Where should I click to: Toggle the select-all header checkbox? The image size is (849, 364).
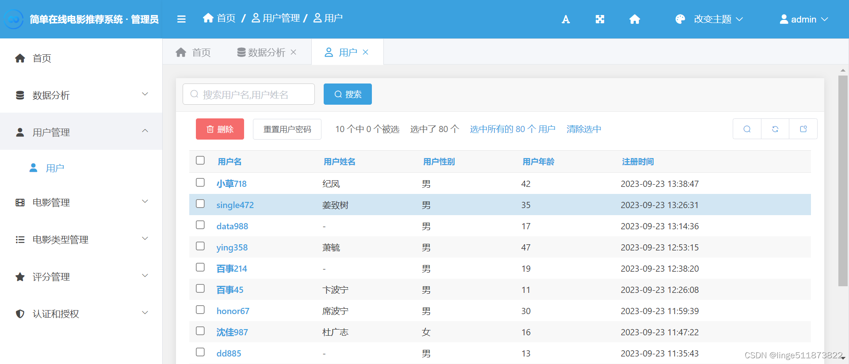pos(200,160)
